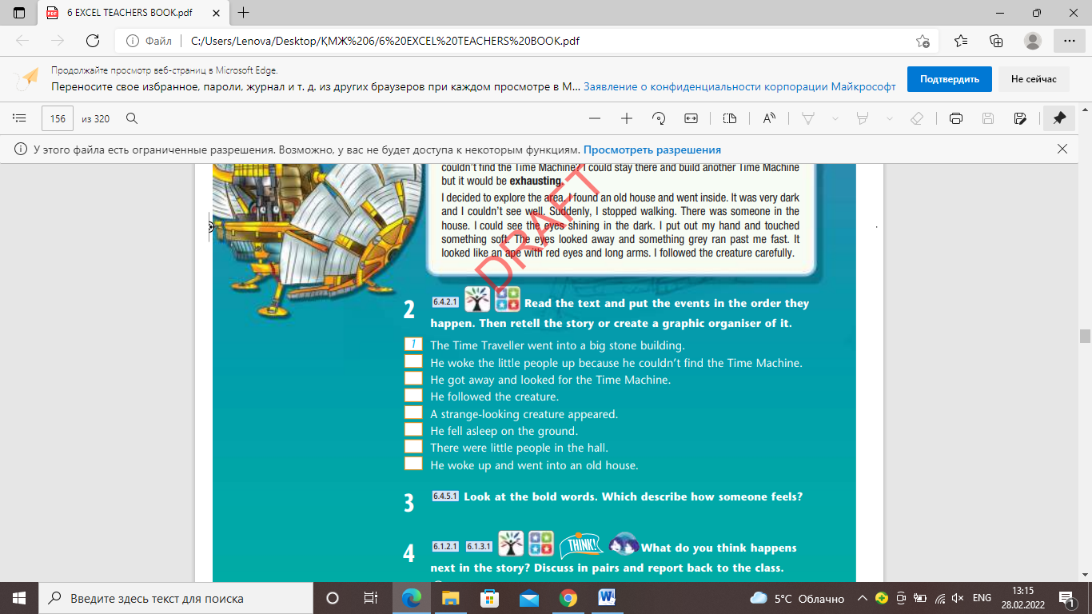Click the Не сейчас button

coord(1034,79)
